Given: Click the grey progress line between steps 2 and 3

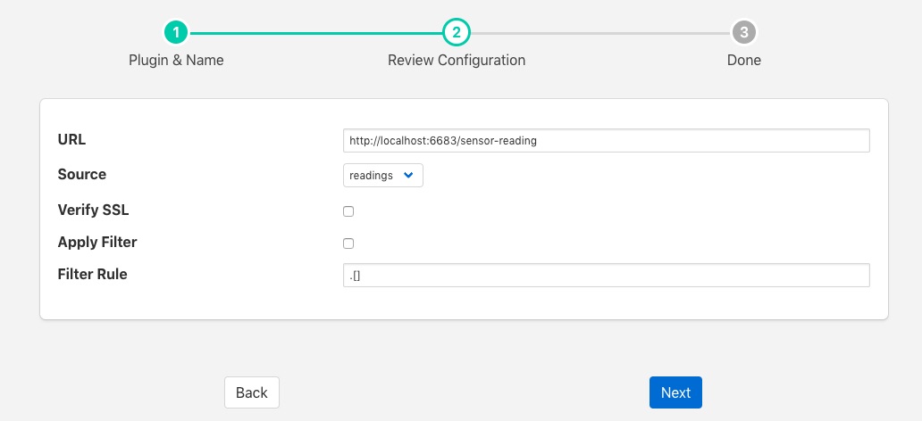Looking at the screenshot, I should pyautogui.click(x=599, y=33).
